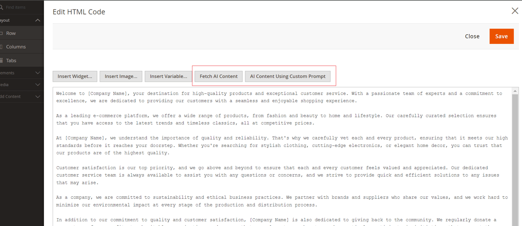This screenshot has height=226, width=522.
Task: Expand the Add Content section
Action: pyautogui.click(x=38, y=96)
